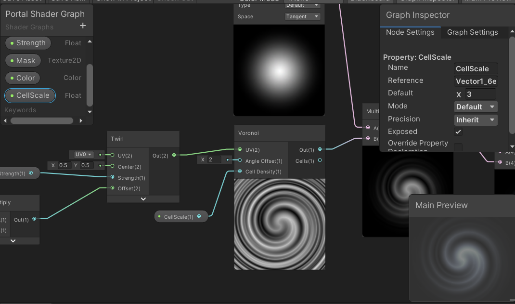Image resolution: width=515 pixels, height=304 pixels.
Task: Uncheck the Exposed checkbox in Graph Inspector
Action: coord(458,132)
